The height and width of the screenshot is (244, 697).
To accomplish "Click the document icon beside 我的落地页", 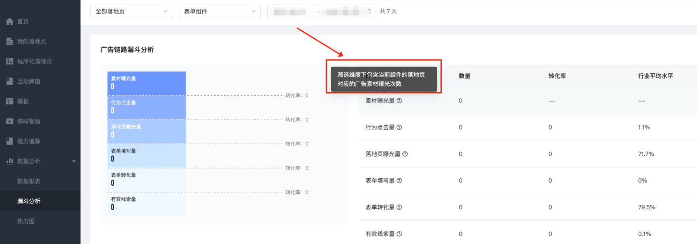I will (10, 41).
